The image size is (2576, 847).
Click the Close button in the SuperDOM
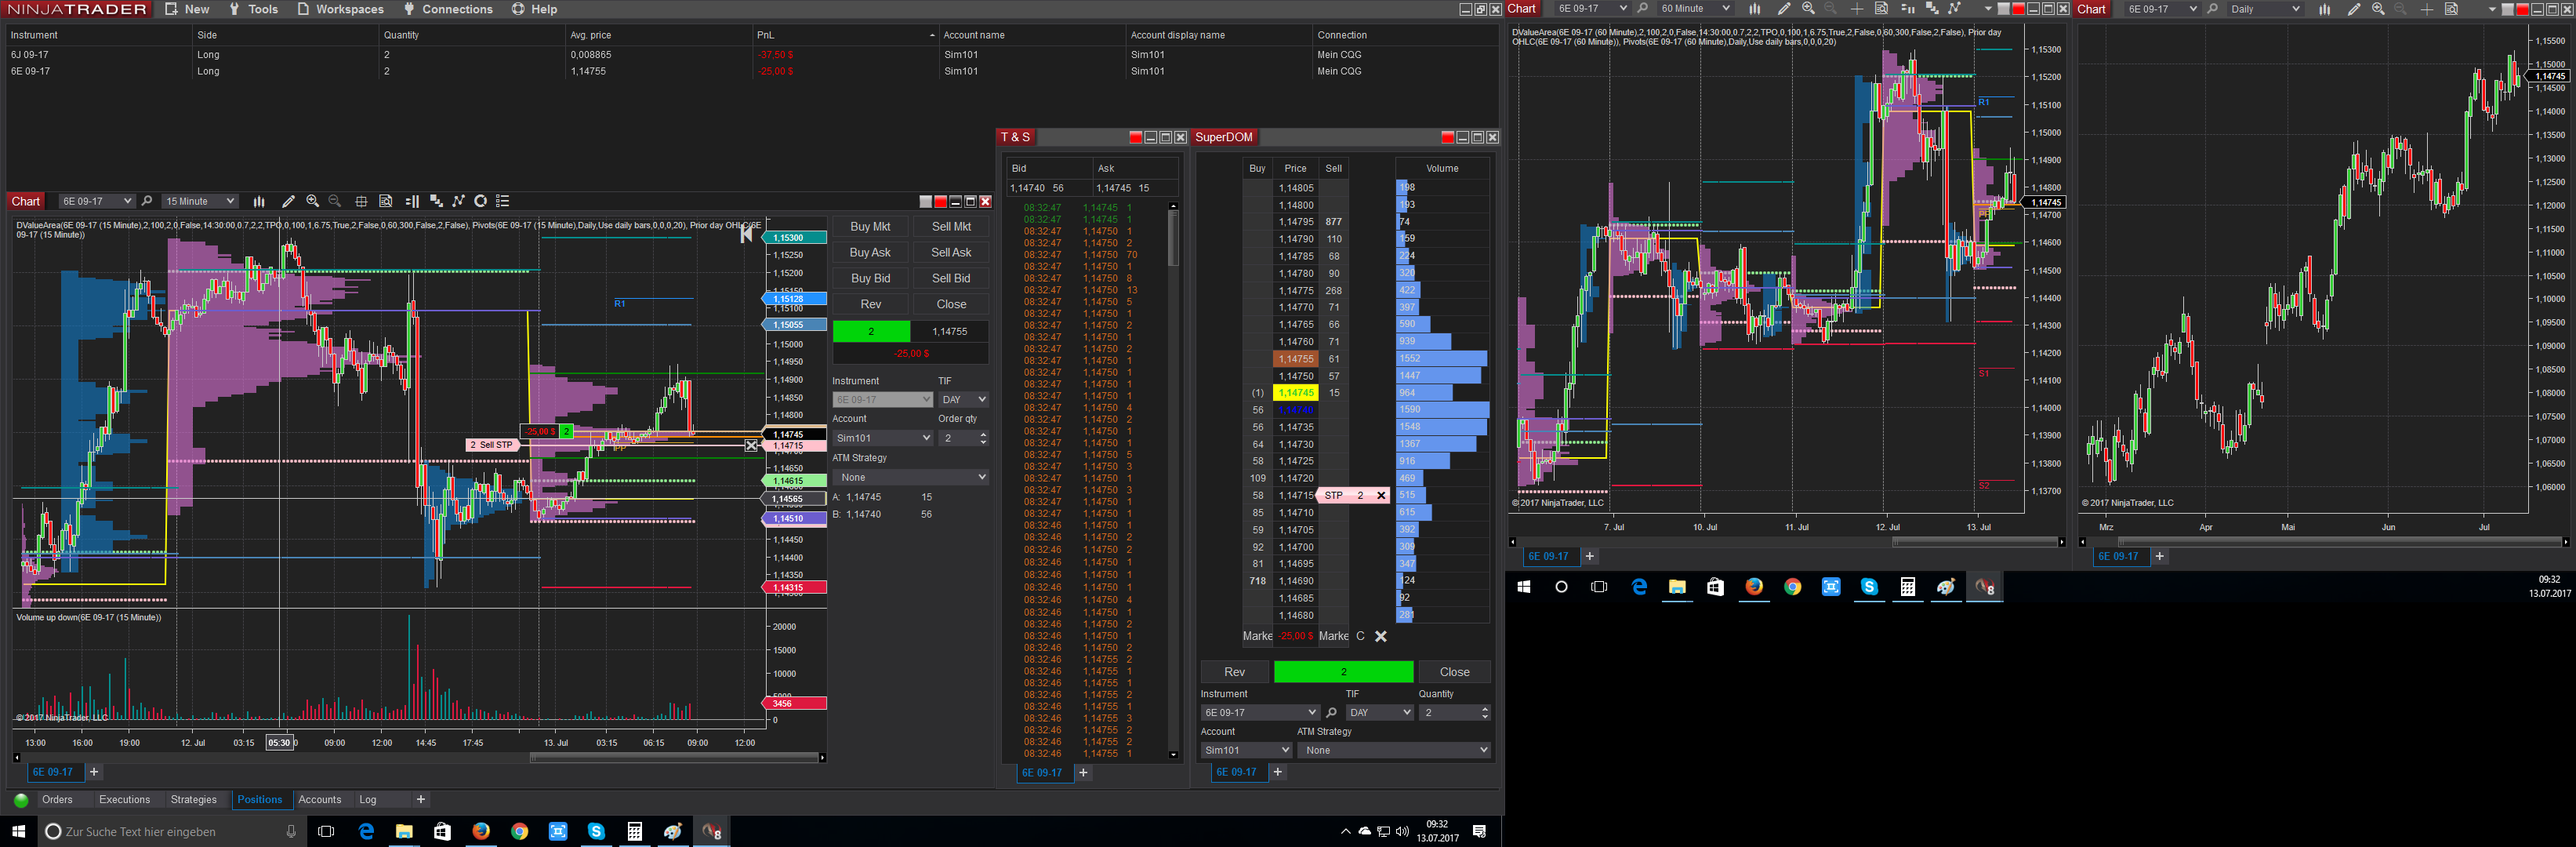click(x=1454, y=672)
